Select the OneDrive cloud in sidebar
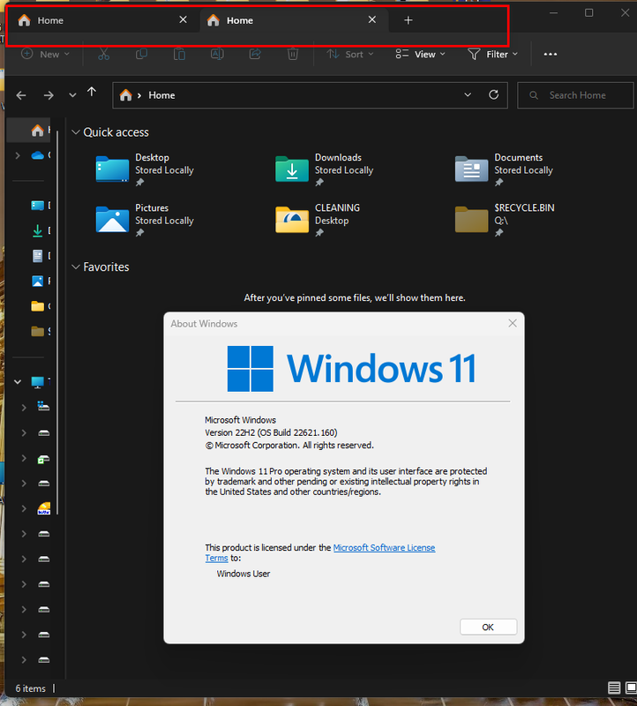 [x=37, y=155]
